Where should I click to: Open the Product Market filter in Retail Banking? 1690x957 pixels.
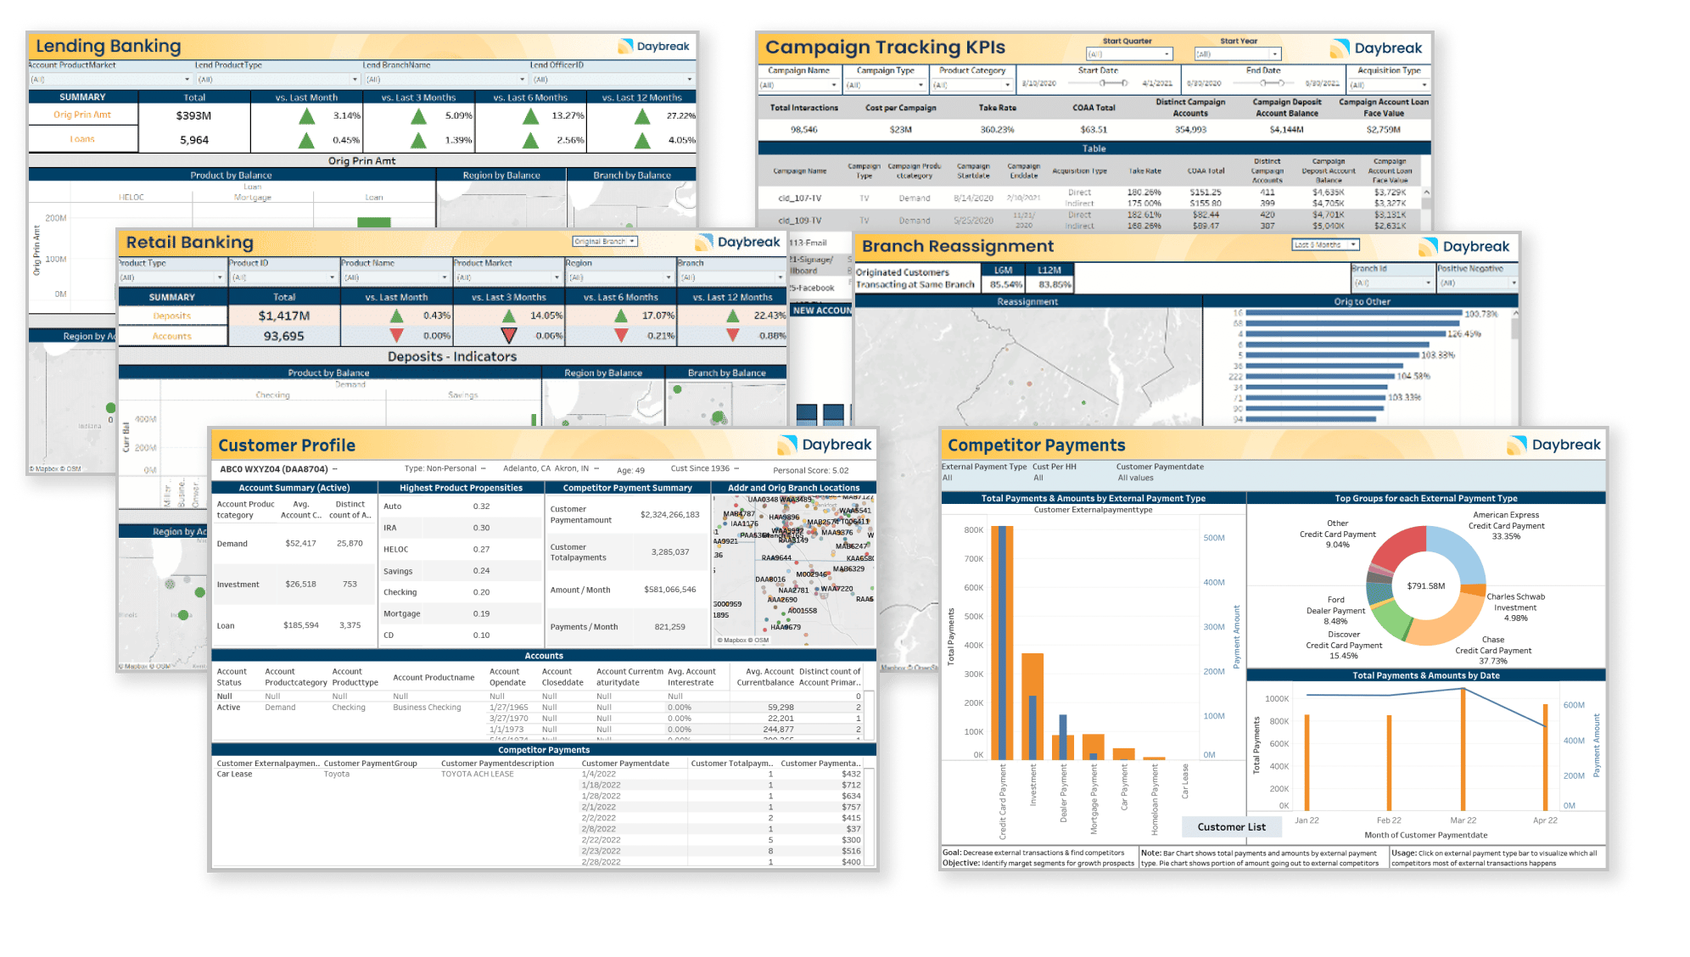tap(508, 277)
